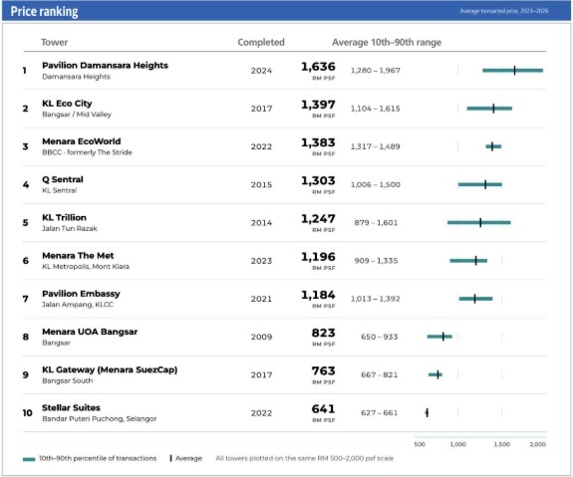Click the Average 10th–90th range header
The image size is (573, 477).
387,43
